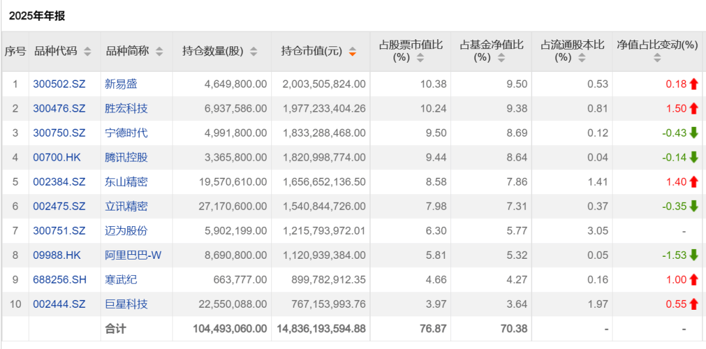Open 300751.SZ code link
Viewport: 706px width, 349px height.
click(x=59, y=231)
